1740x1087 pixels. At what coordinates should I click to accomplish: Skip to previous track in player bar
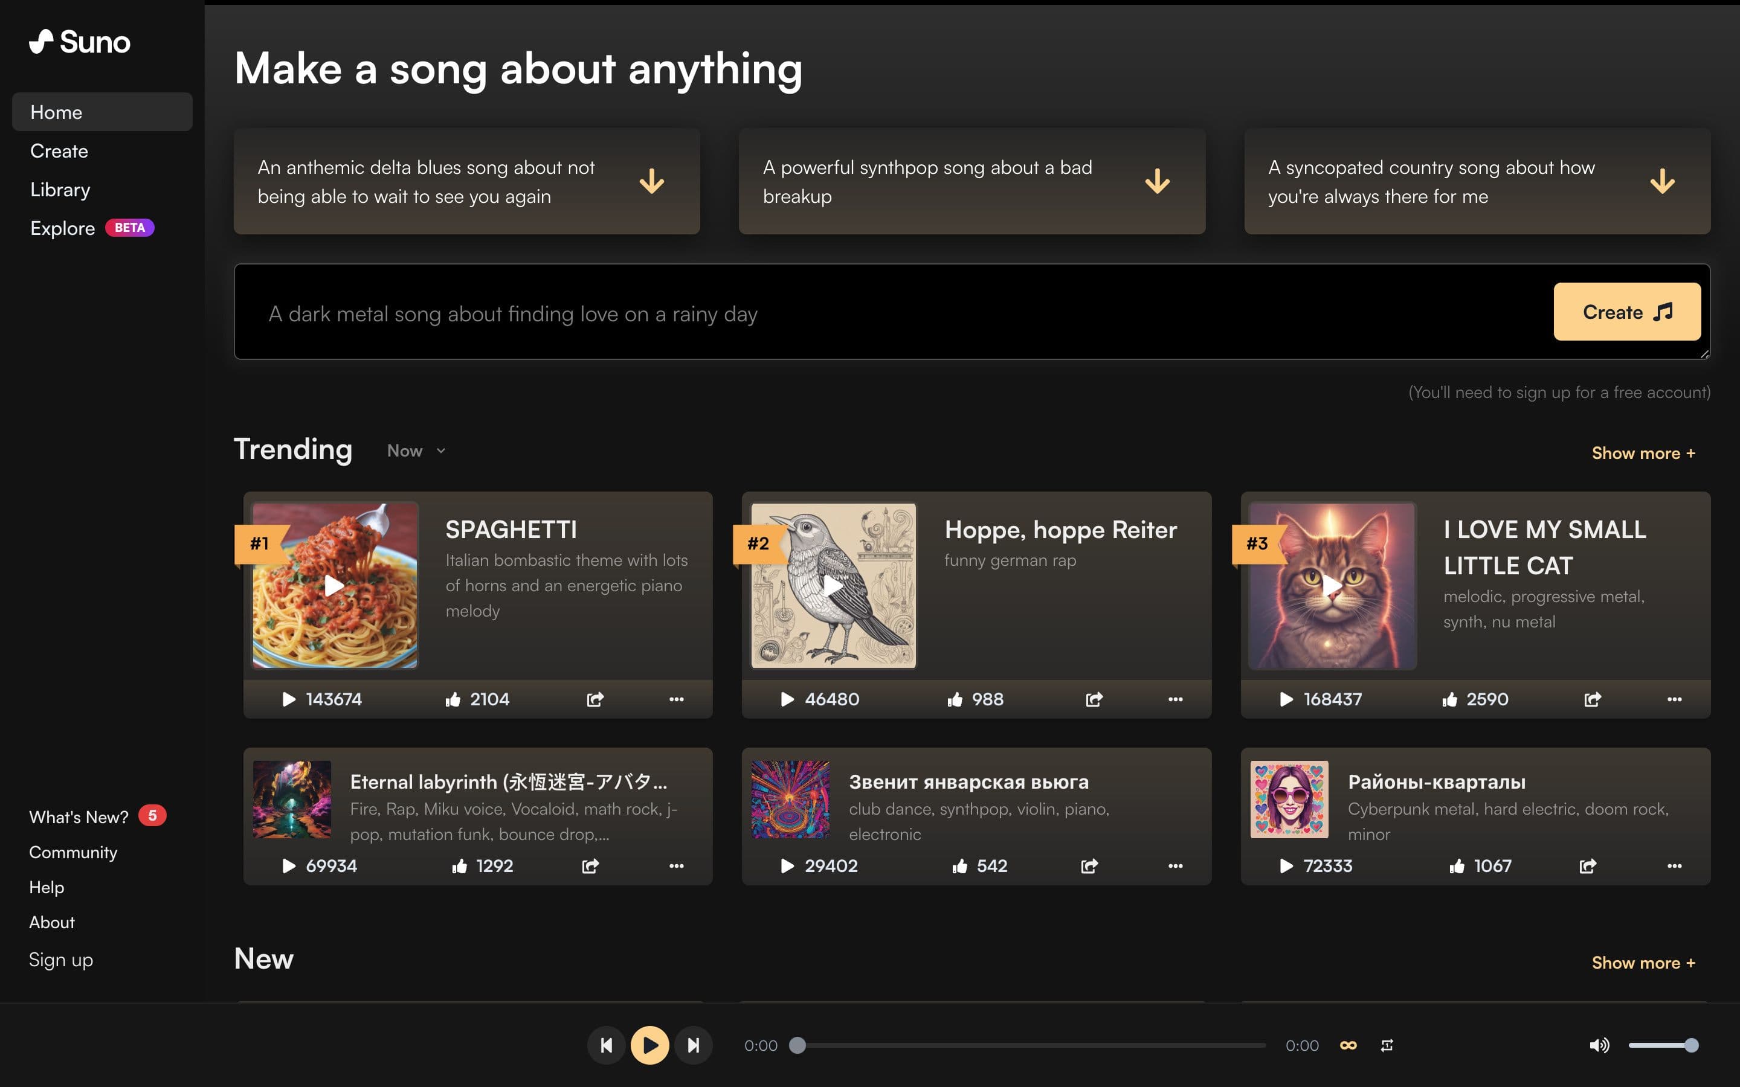606,1045
